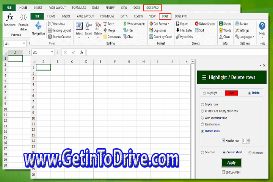Open Sheets info tool
Screen dimensions: 273x182
coord(225,24)
